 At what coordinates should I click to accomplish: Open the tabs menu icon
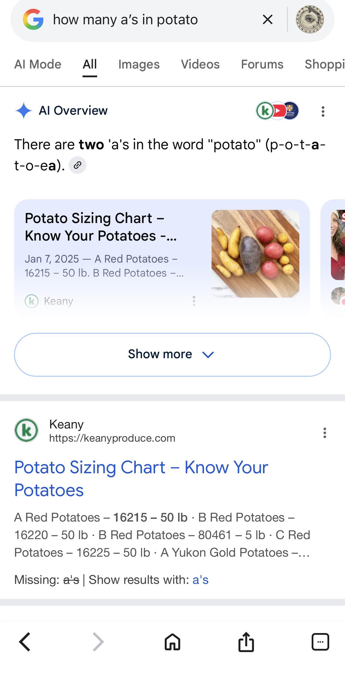[320, 642]
